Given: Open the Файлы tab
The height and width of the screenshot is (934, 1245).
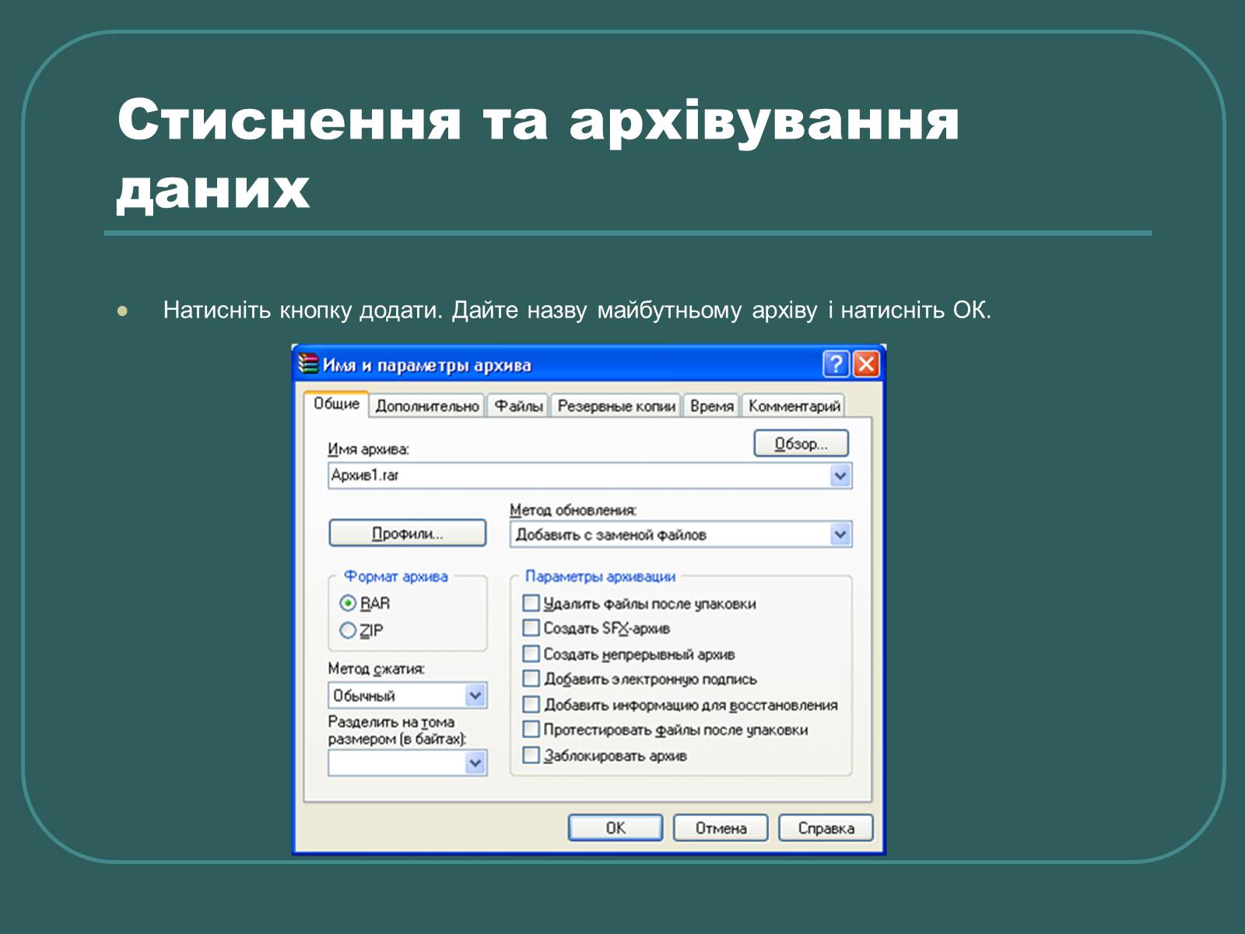Looking at the screenshot, I should click(519, 406).
